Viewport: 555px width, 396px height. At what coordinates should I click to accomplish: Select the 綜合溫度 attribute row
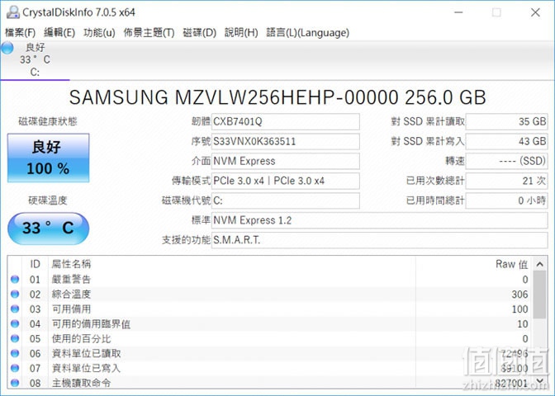point(270,295)
